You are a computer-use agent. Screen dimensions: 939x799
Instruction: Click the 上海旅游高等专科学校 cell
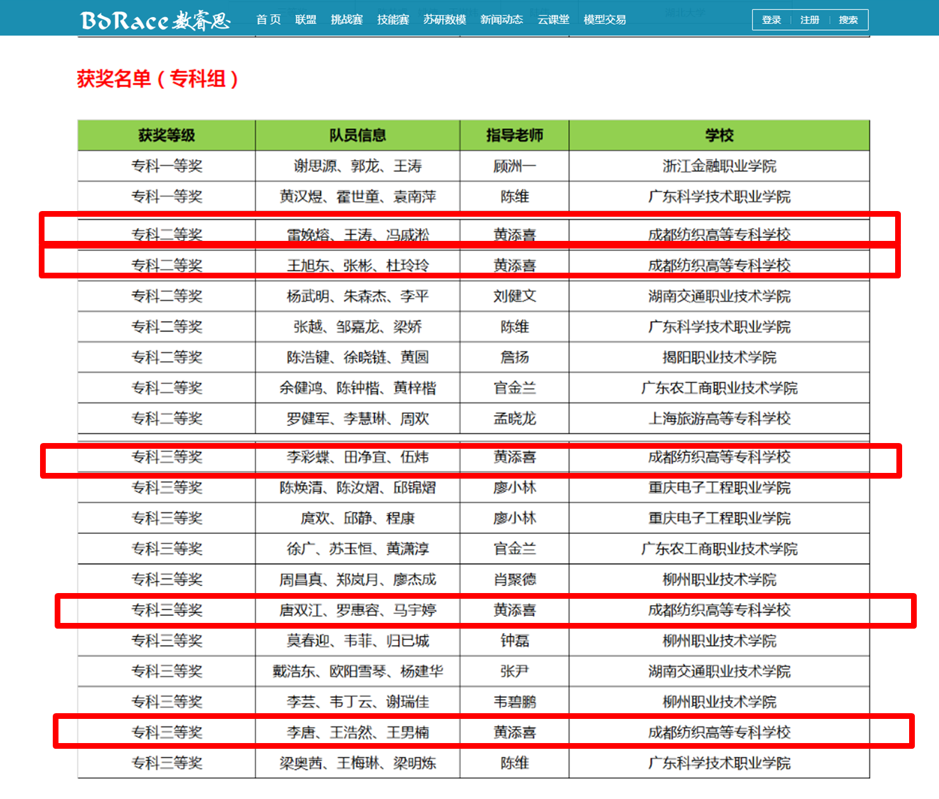pyautogui.click(x=719, y=419)
